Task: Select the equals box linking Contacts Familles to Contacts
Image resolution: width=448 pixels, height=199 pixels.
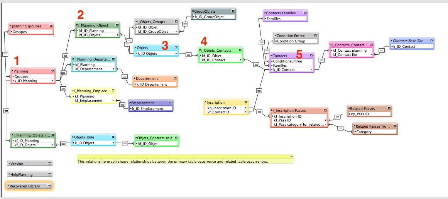Action: click(261, 42)
